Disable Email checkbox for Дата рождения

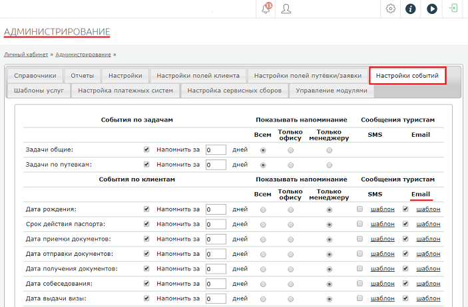(x=405, y=209)
